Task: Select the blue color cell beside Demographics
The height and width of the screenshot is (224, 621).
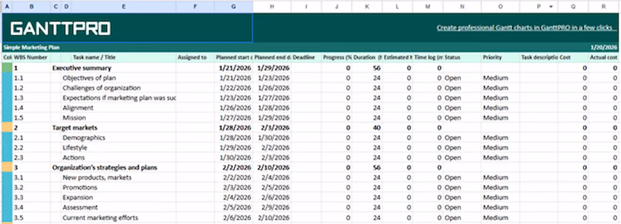Action: [7, 137]
